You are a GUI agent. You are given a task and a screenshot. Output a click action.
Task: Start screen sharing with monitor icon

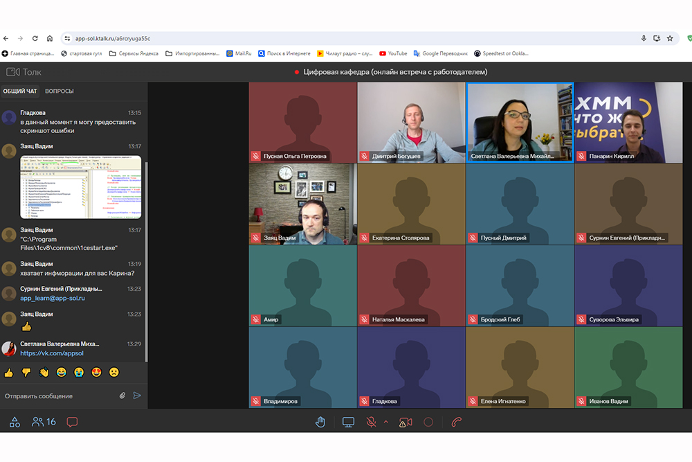click(348, 422)
